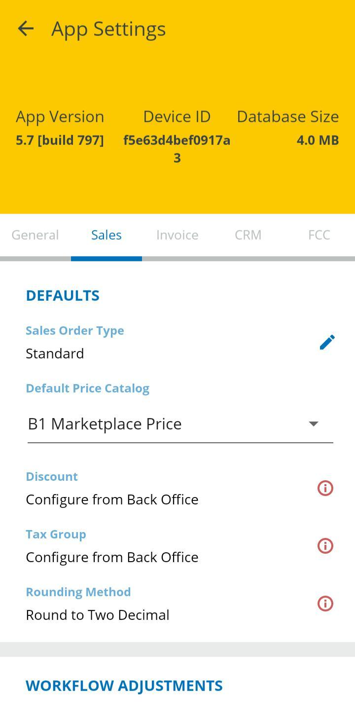
Task: Show info for Discount setting
Action: click(x=325, y=488)
